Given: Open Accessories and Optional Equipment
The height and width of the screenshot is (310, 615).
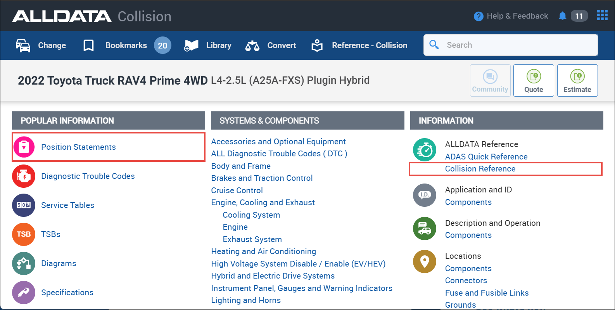Looking at the screenshot, I should pyautogui.click(x=278, y=142).
